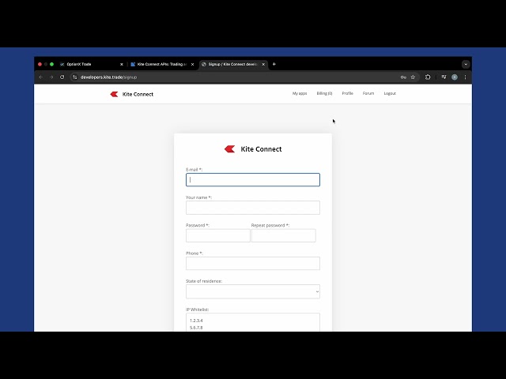Open the tab search chevron dropdown
This screenshot has height=379, width=506.
click(466, 64)
